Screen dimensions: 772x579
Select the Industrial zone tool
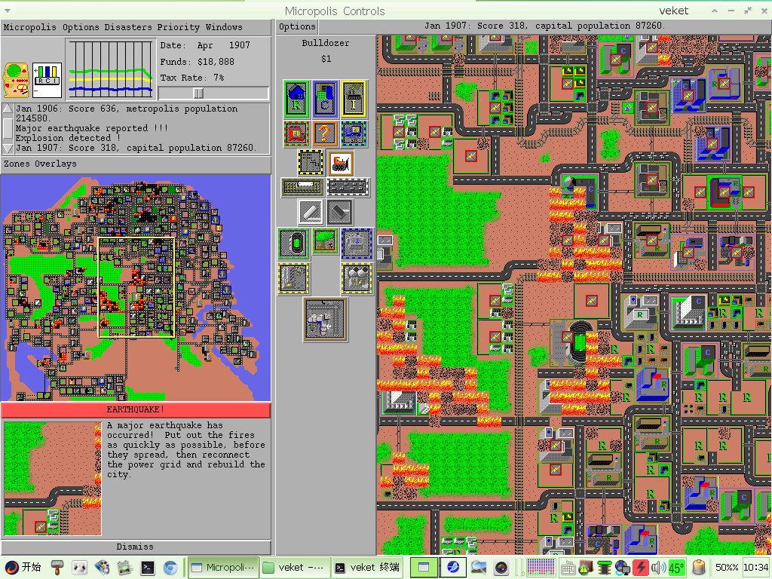point(354,99)
